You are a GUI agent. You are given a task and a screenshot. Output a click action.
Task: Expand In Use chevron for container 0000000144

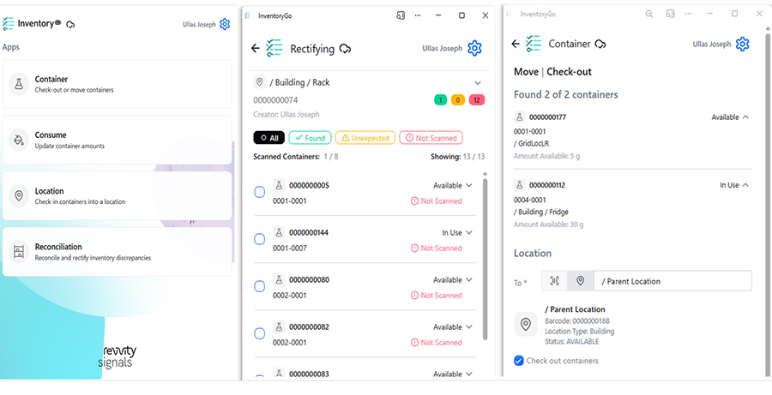point(469,232)
